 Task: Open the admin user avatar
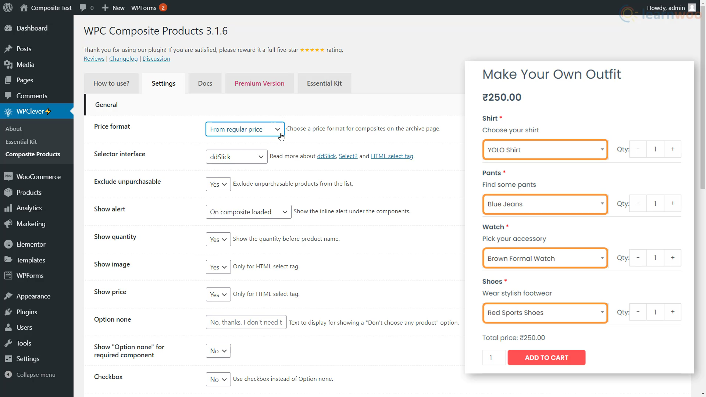click(x=692, y=7)
